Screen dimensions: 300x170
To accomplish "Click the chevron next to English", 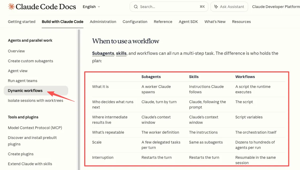I will pos(99,7).
